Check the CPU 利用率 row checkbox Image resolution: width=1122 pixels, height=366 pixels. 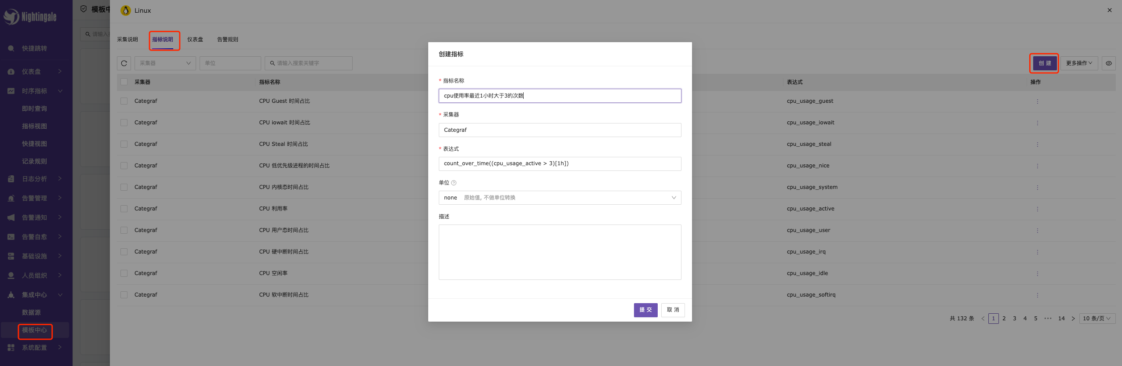pos(124,209)
